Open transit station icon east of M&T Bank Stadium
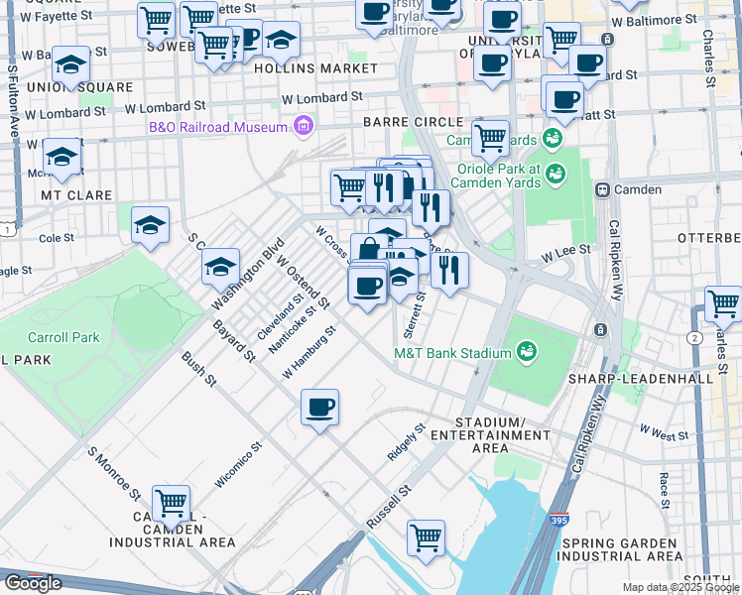This screenshot has width=742, height=595. coord(600,329)
